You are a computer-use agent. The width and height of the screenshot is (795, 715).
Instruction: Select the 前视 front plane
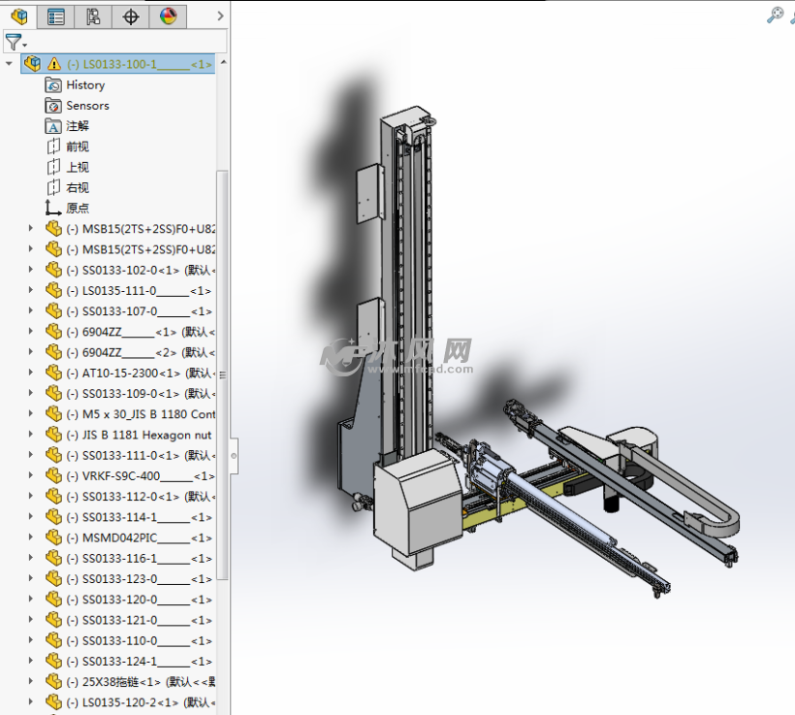click(x=78, y=146)
